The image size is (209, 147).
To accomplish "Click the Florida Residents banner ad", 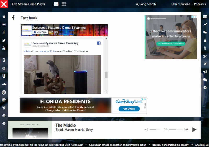I will (x=66, y=105).
